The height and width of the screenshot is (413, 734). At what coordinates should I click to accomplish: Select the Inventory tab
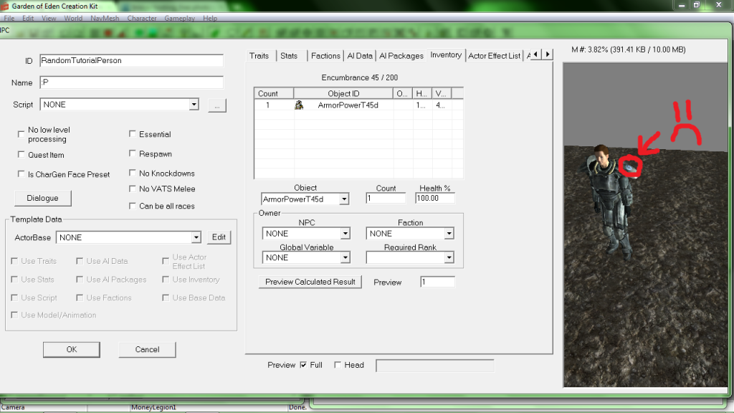[446, 54]
